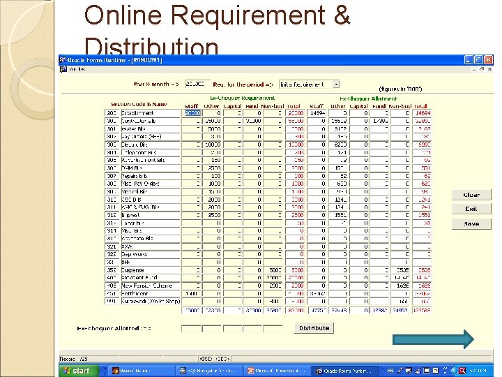
Task: Click the Suspense section name field
Action: tap(151, 270)
